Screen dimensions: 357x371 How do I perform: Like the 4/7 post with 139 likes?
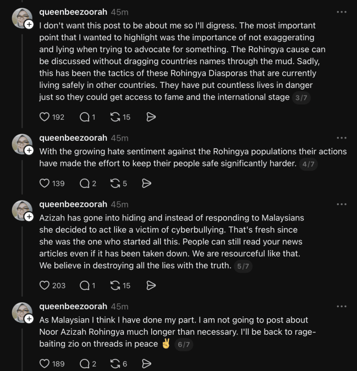pos(44,184)
